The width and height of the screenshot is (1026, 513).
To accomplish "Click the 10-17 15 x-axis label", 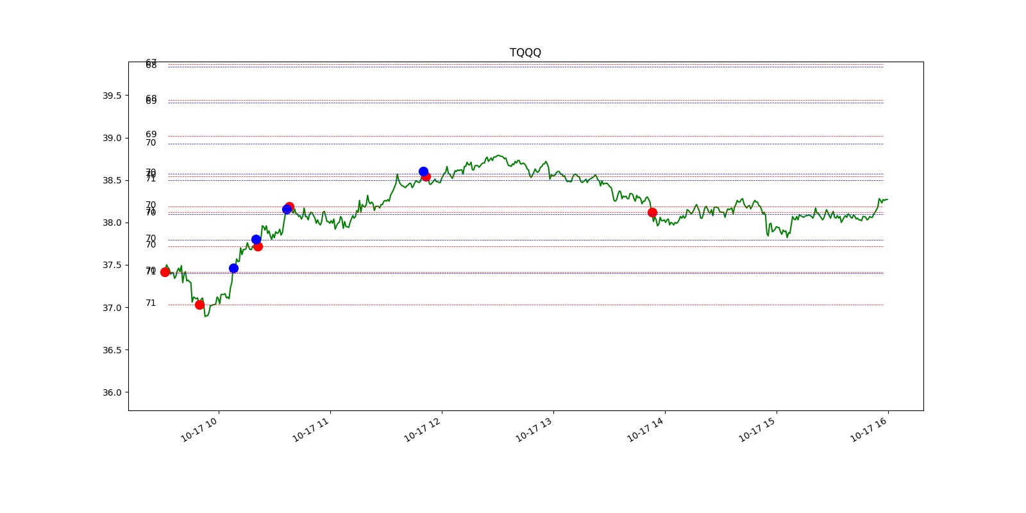I will click(x=757, y=429).
